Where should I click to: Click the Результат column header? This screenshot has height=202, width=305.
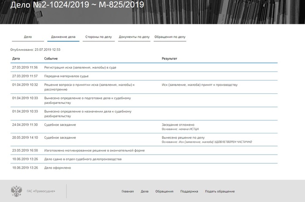click(169, 59)
